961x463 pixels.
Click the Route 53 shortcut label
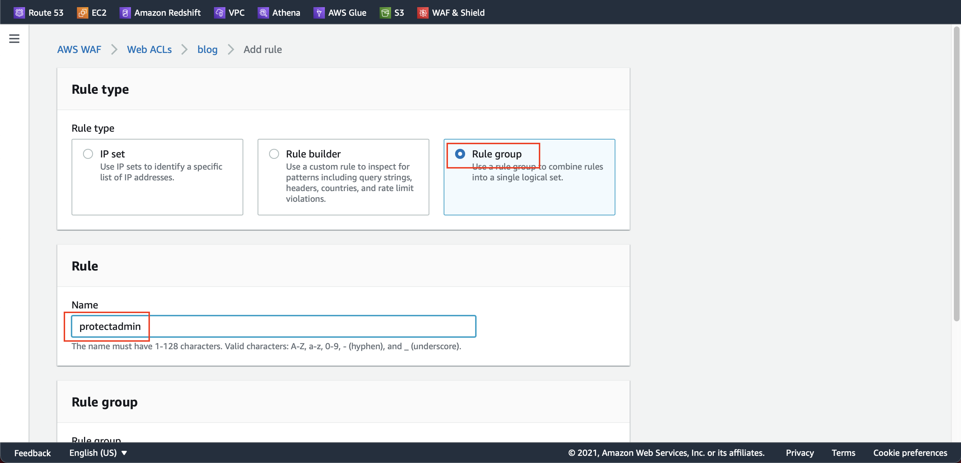pos(46,13)
